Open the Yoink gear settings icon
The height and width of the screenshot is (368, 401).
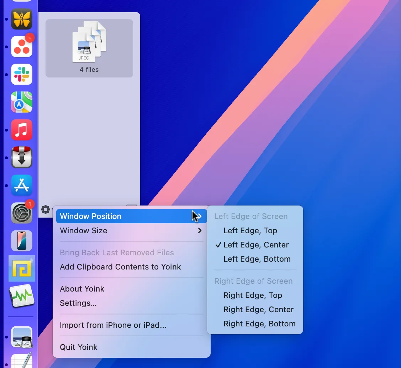coord(46,209)
